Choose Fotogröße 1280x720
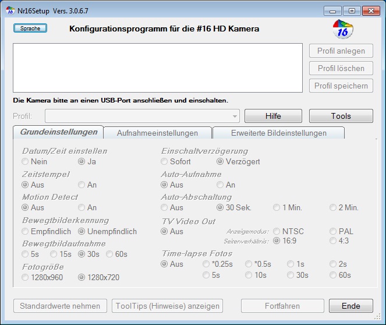The height and width of the screenshot is (325, 386). [99, 277]
